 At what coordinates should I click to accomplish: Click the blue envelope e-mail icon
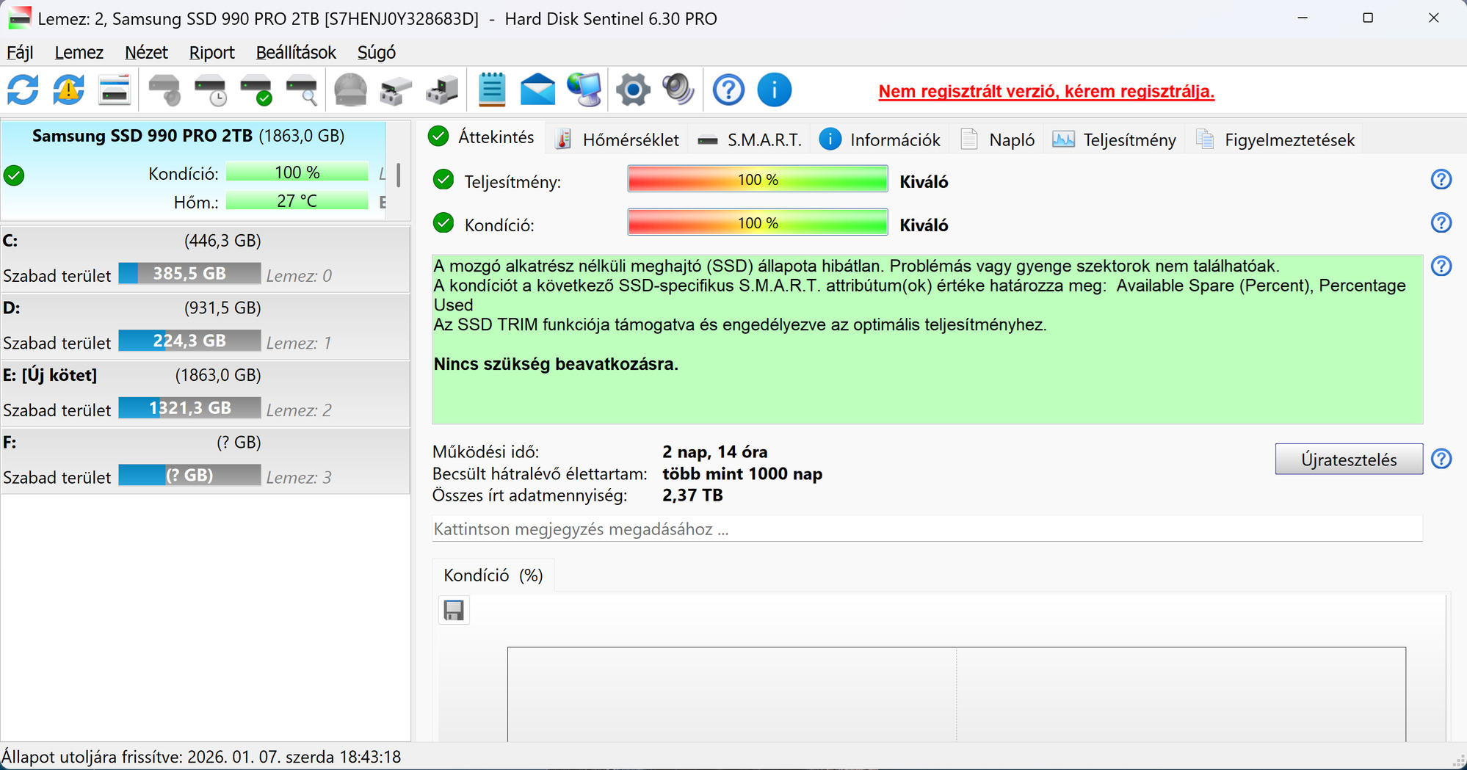point(537,90)
